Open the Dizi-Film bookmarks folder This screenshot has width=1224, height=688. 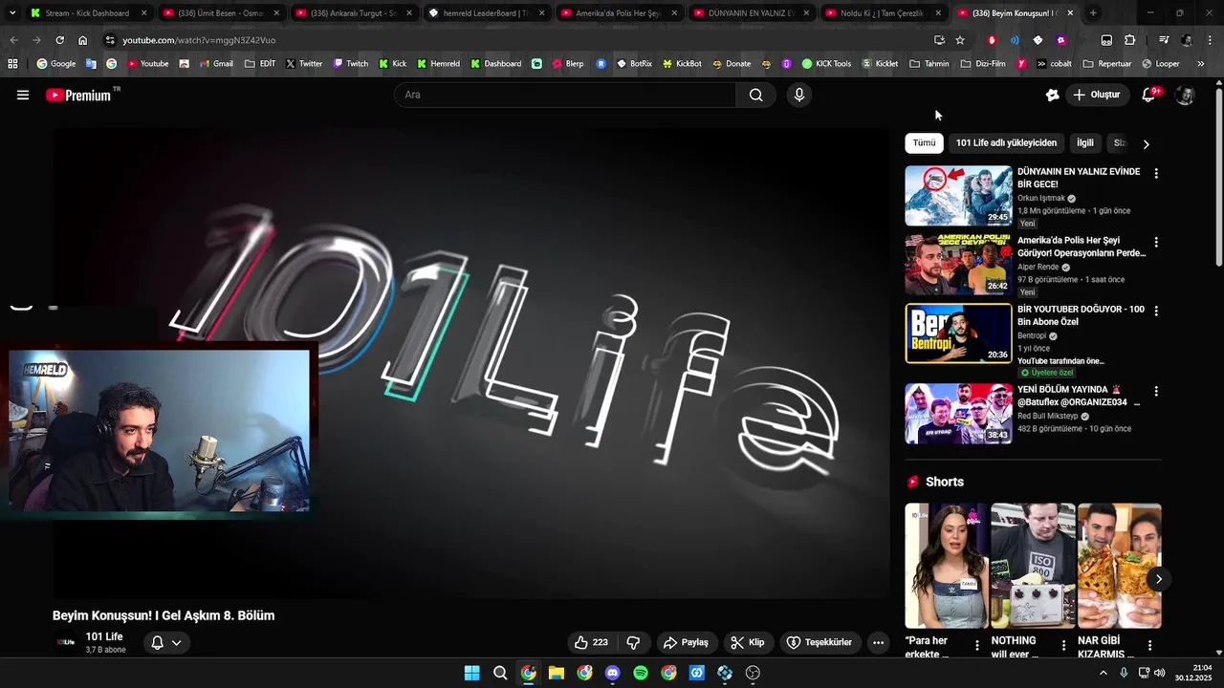983,64
